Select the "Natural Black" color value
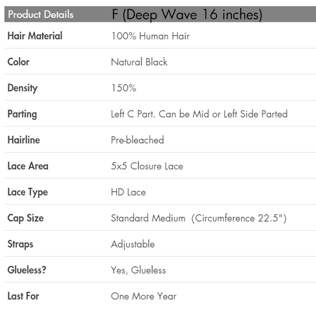 point(139,62)
